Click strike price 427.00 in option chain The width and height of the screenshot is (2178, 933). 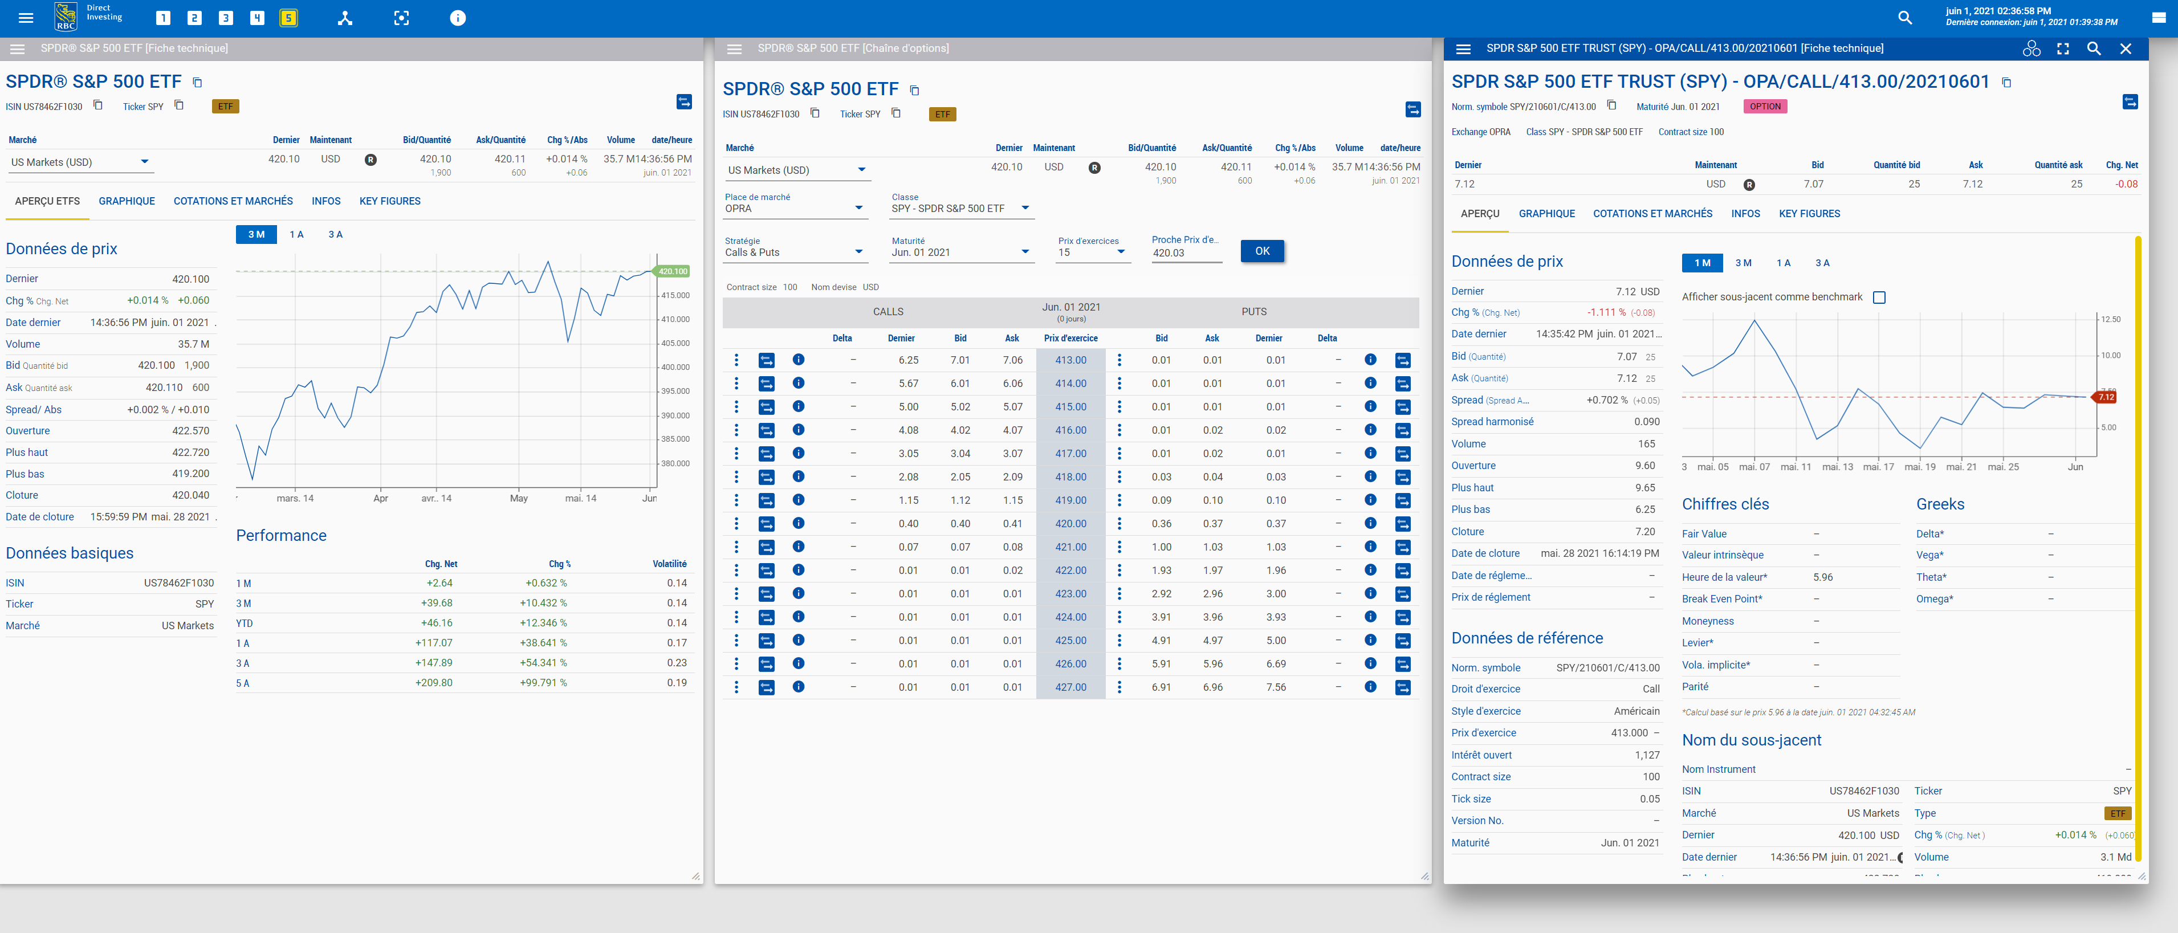(1070, 687)
